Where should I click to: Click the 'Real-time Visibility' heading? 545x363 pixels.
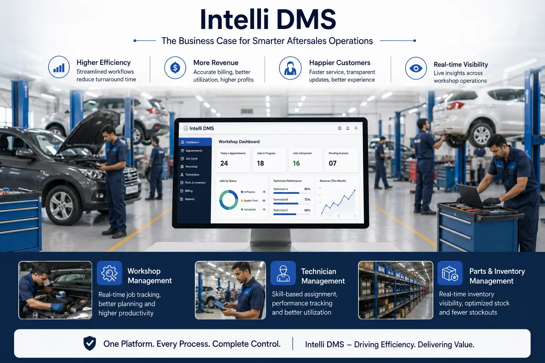(461, 65)
